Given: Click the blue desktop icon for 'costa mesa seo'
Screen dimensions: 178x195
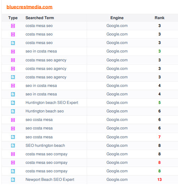Looking at the screenshot, I should [13, 43].
